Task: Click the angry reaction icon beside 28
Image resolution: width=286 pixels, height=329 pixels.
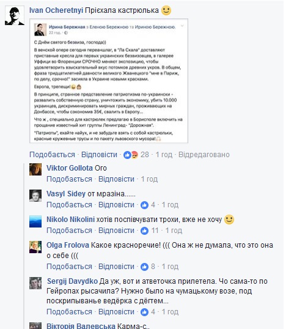Action: coord(134,155)
